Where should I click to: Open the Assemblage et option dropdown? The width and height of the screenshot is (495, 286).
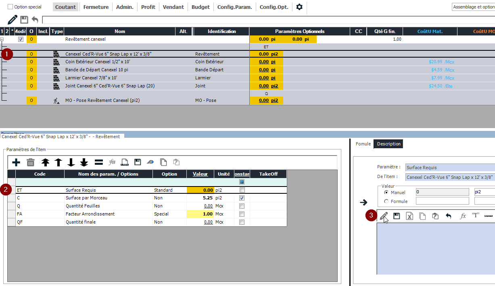pos(473,7)
